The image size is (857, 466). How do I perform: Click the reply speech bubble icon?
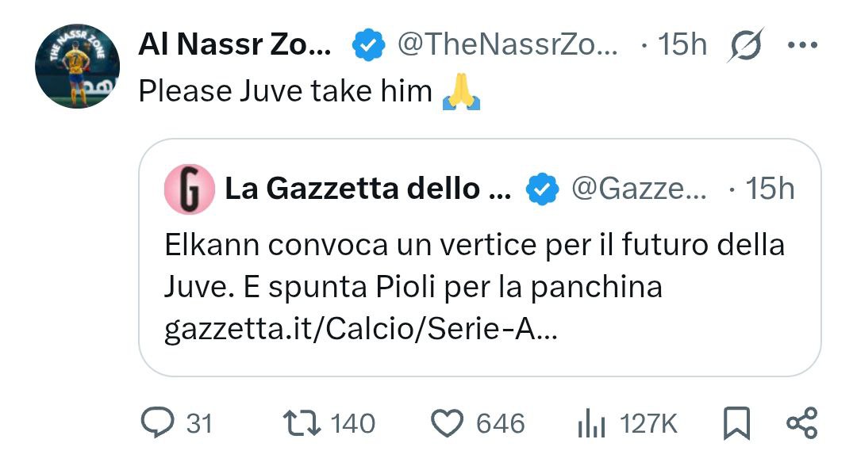(156, 423)
